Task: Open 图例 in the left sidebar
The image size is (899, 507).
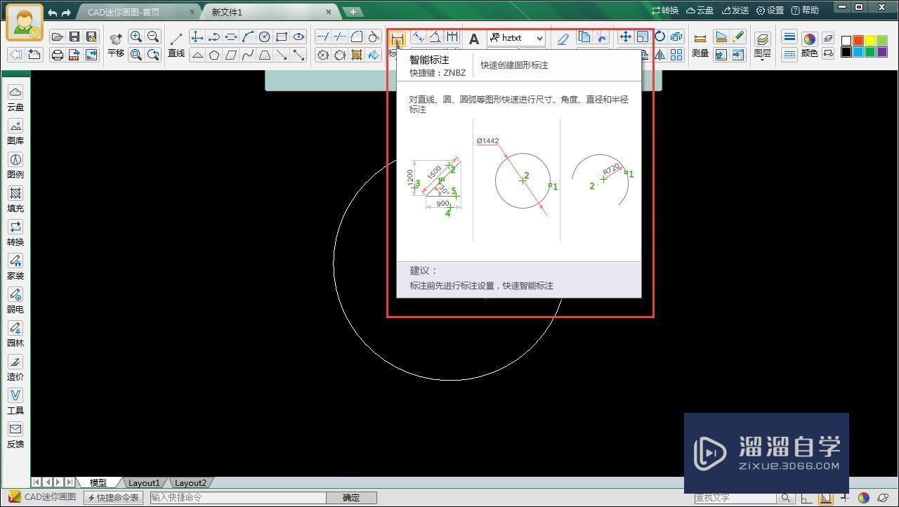Action: [x=15, y=166]
